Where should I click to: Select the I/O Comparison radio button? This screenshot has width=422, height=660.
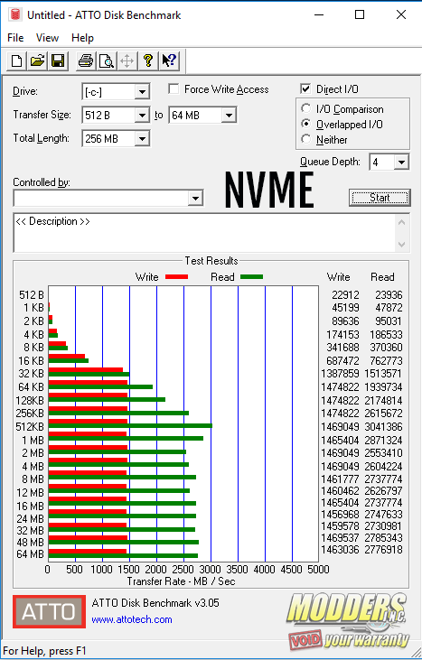coord(306,108)
